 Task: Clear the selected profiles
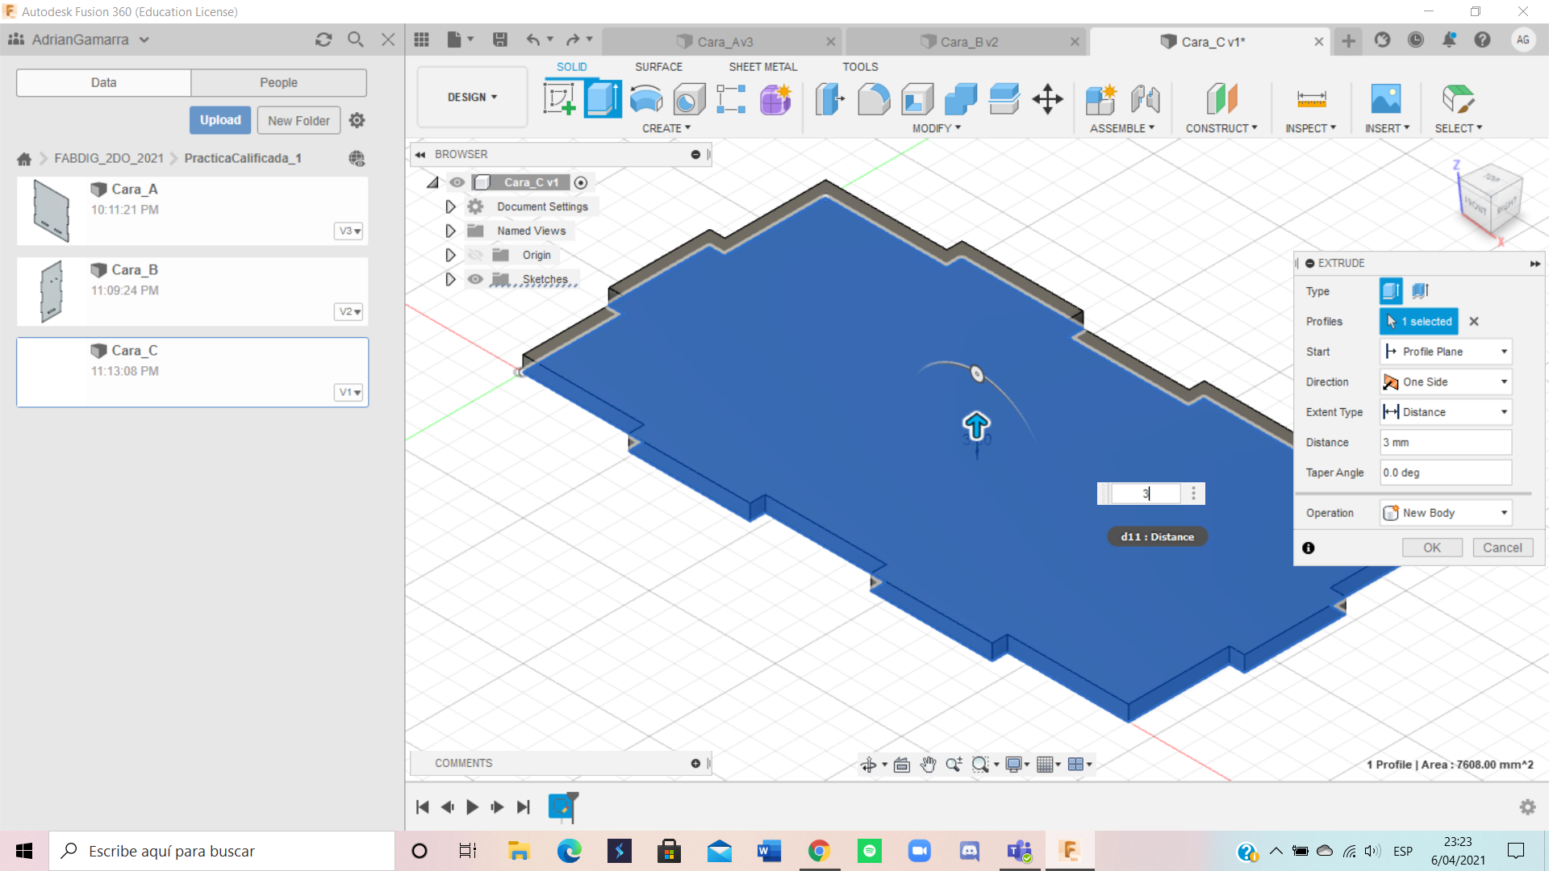[1474, 321]
